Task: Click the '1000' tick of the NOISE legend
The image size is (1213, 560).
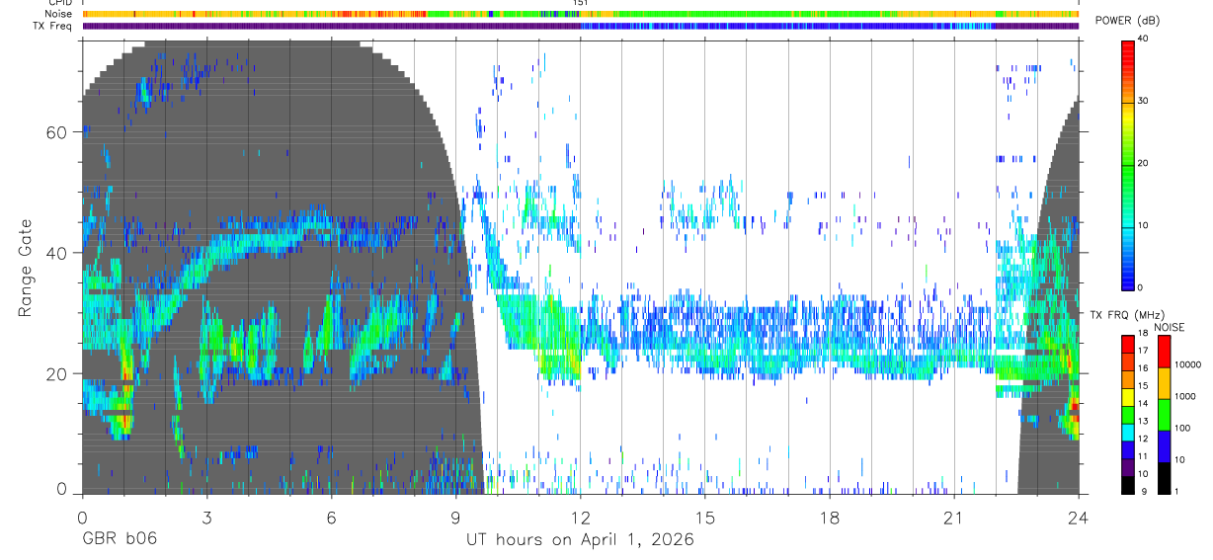Action: pyautogui.click(x=1184, y=397)
